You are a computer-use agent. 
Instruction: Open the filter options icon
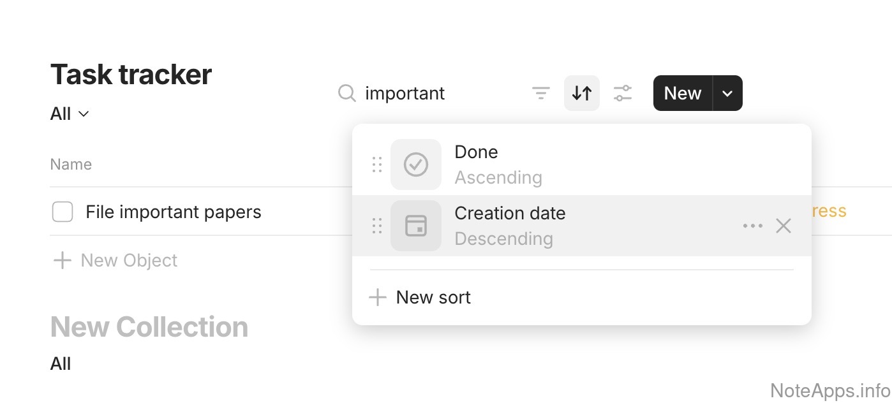pos(541,94)
